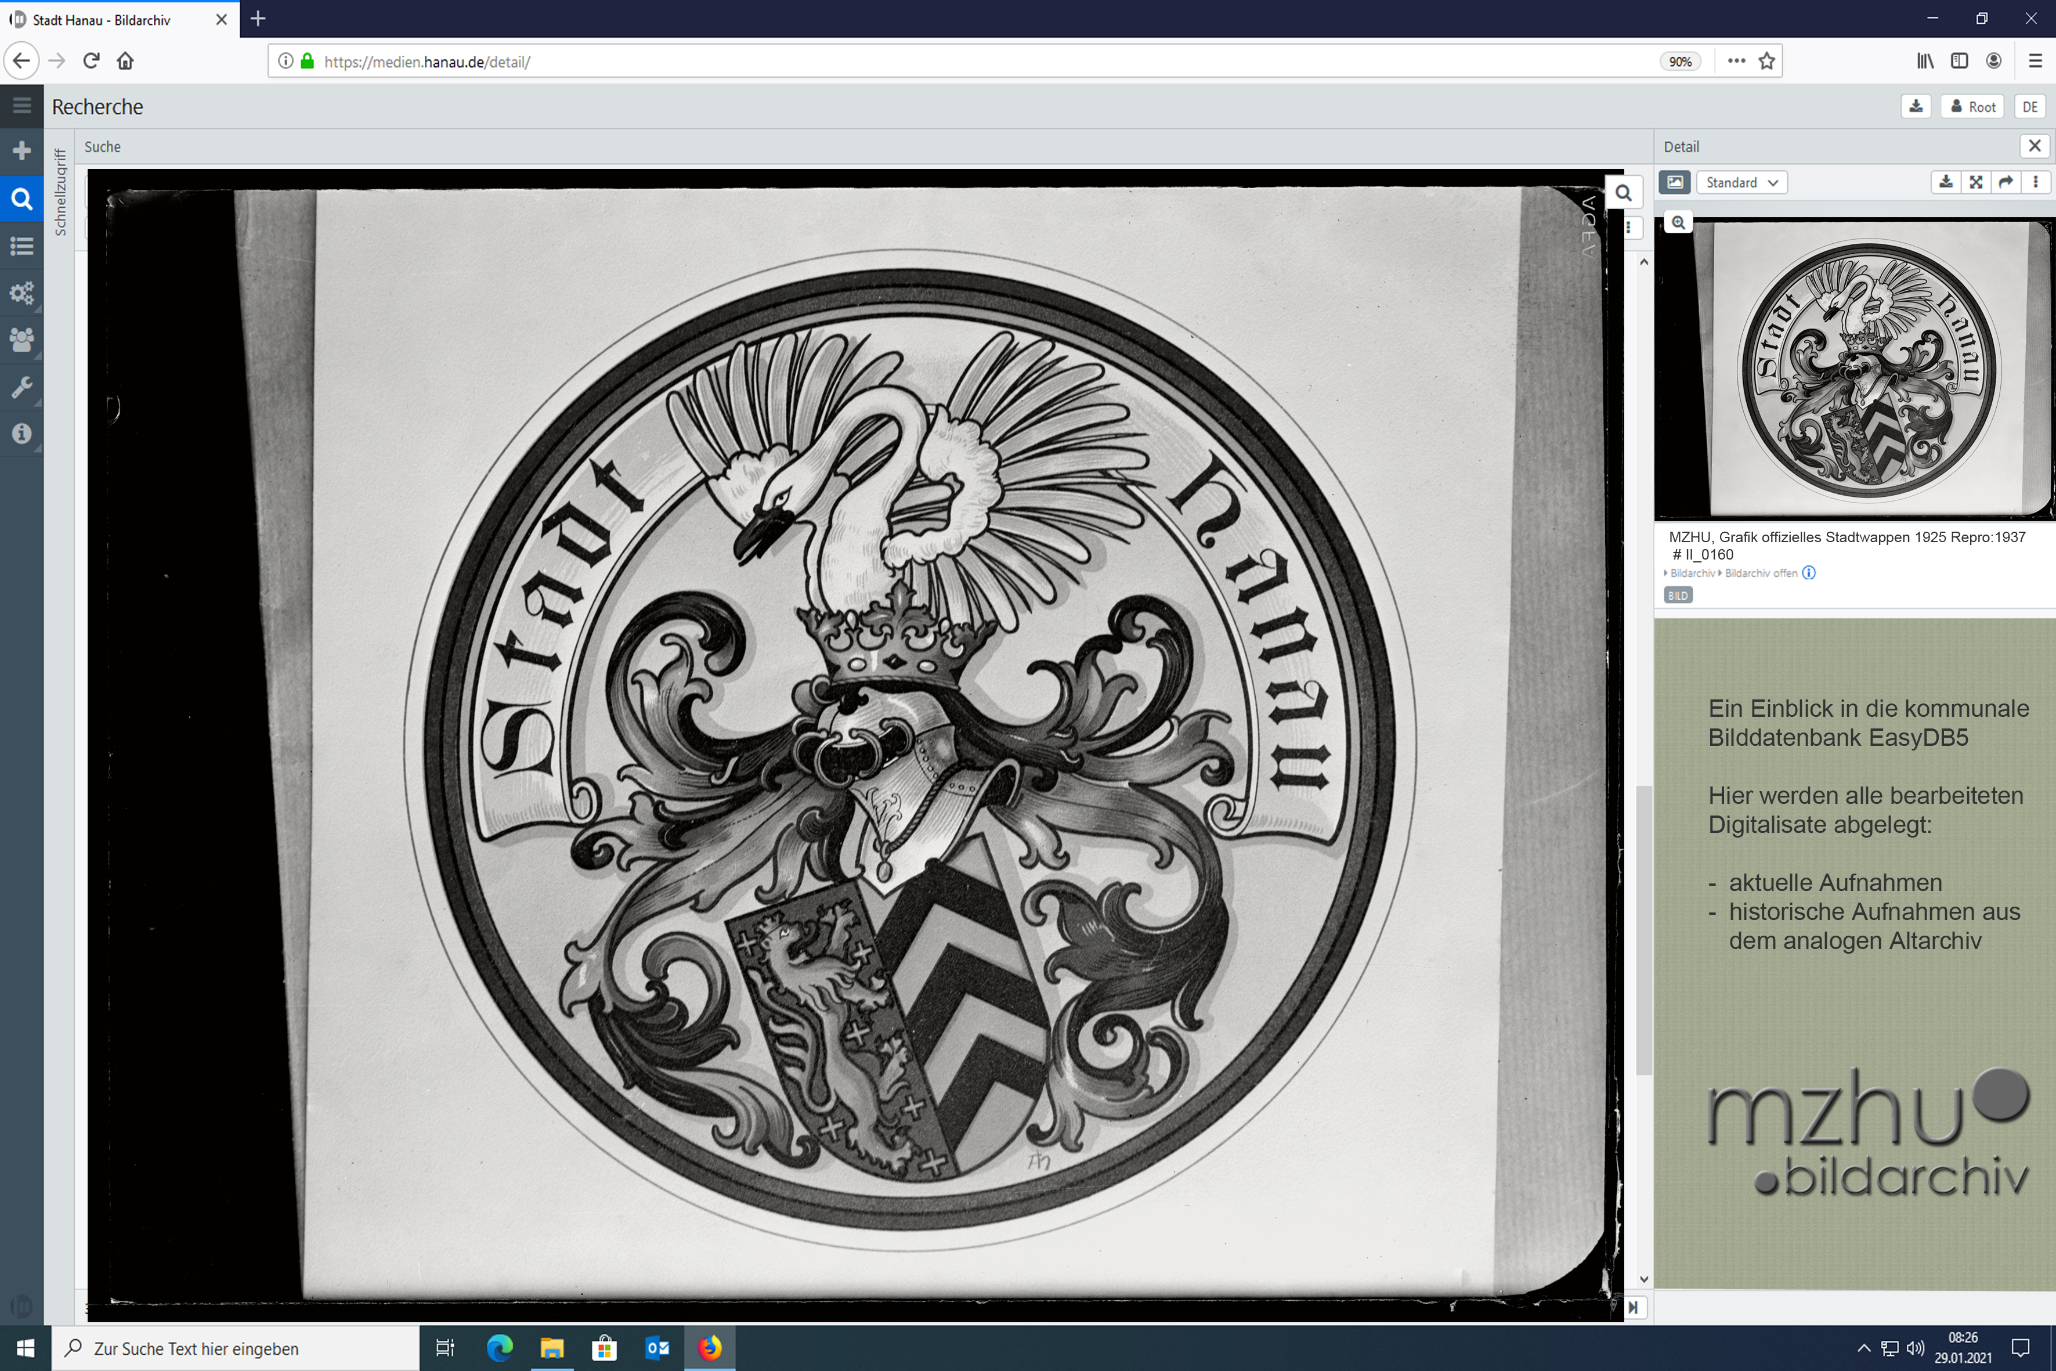Open the gears settings sidebar icon
This screenshot has width=2056, height=1371.
pyautogui.click(x=22, y=292)
